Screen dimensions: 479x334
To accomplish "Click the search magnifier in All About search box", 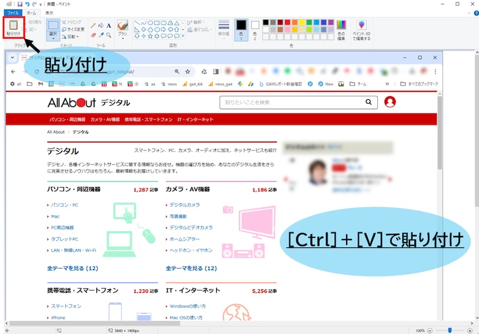I will [368, 102].
